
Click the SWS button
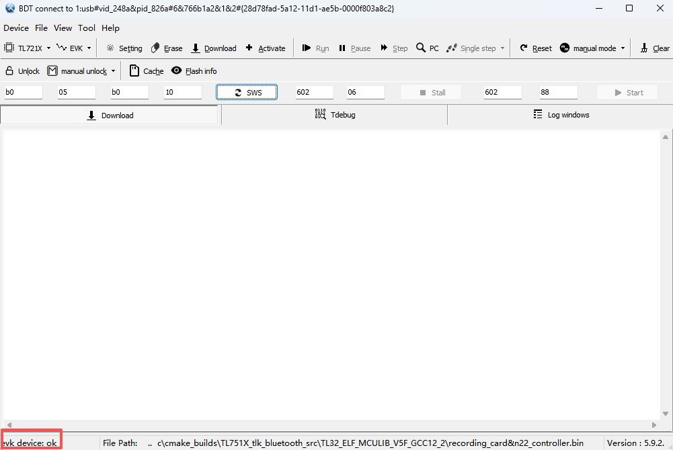[x=247, y=92]
